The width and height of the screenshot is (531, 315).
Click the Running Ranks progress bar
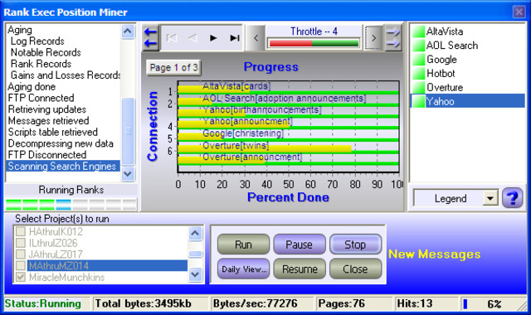tap(71, 205)
